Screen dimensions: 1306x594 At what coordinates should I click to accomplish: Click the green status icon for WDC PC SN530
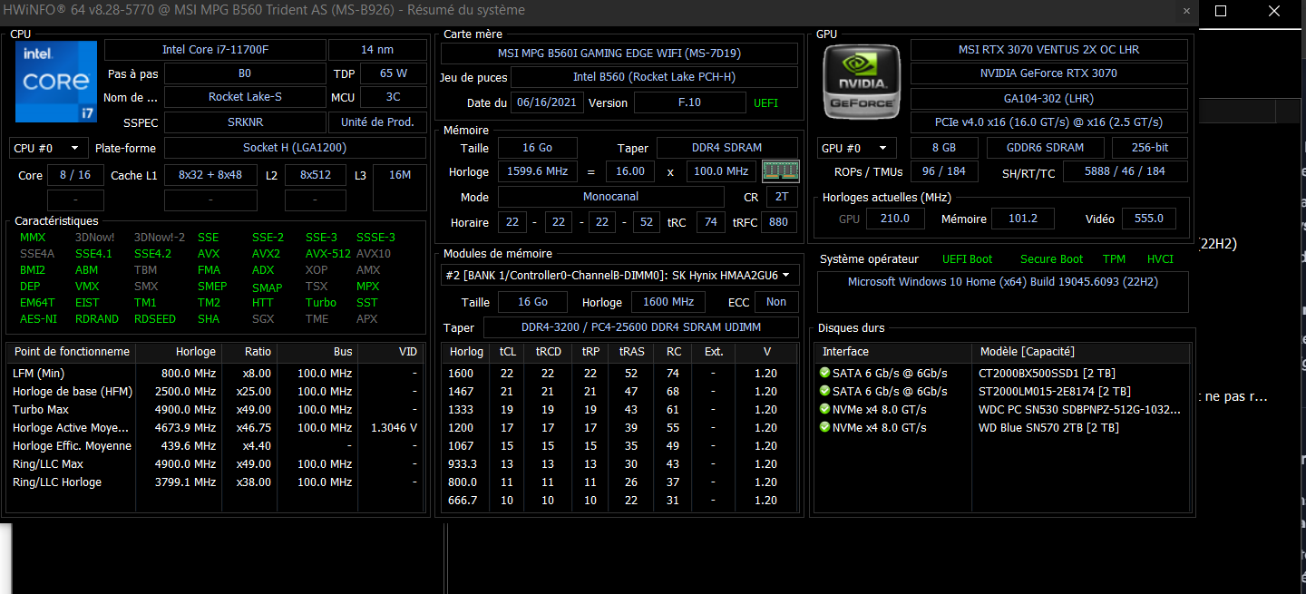[x=824, y=409]
